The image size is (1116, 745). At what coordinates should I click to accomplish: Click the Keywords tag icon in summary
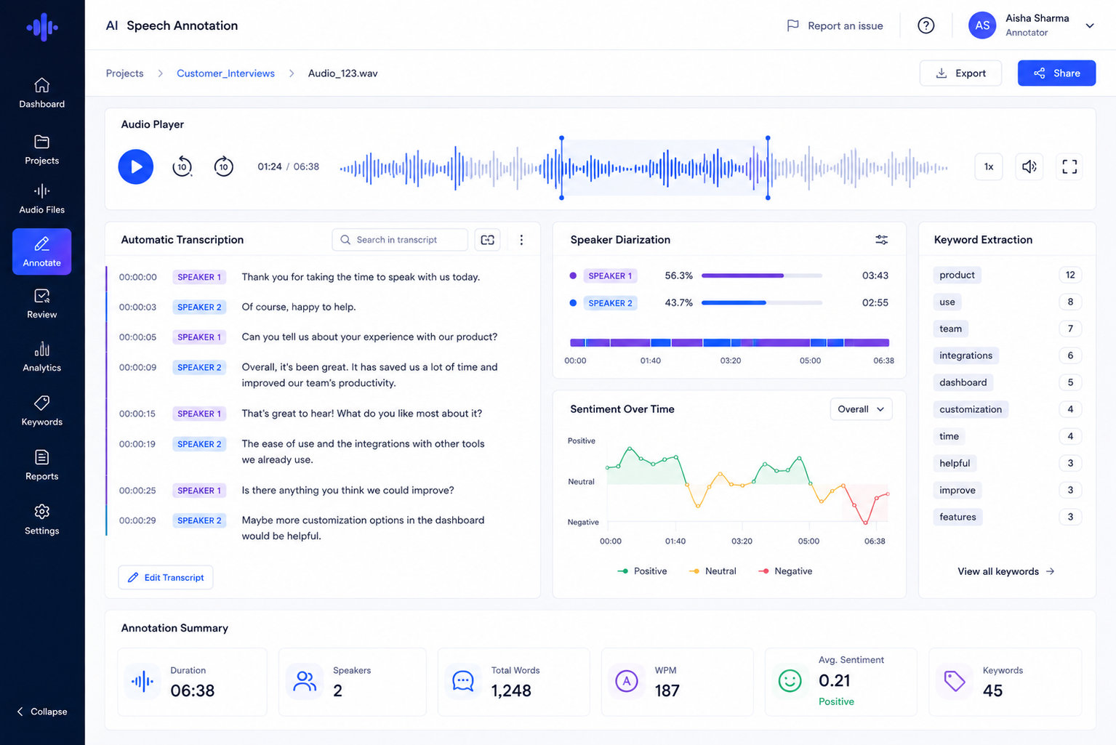point(954,681)
